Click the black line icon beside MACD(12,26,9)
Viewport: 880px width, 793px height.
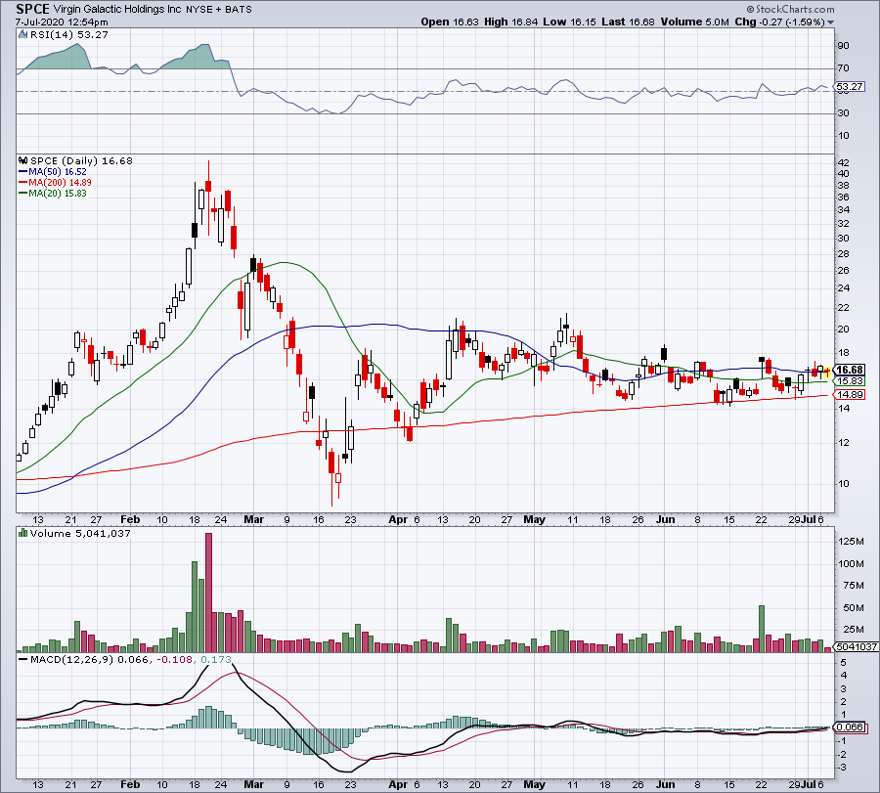(23, 659)
